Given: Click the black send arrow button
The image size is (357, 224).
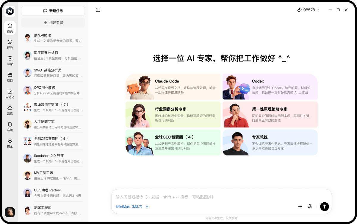Looking at the screenshot, I should click(x=324, y=206).
